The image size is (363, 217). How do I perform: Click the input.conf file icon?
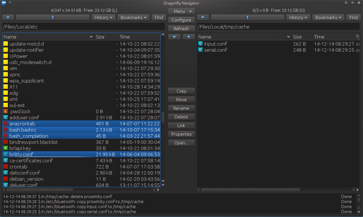(200, 44)
